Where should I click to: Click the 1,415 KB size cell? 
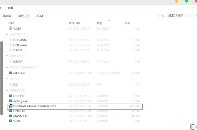click(134, 106)
